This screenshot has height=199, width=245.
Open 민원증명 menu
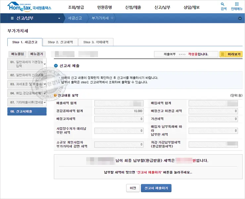105,7
